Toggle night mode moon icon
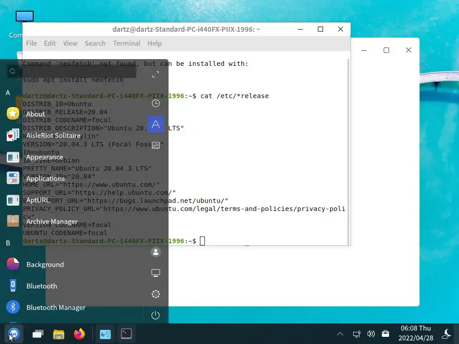The width and height of the screenshot is (459, 344). click(447, 334)
